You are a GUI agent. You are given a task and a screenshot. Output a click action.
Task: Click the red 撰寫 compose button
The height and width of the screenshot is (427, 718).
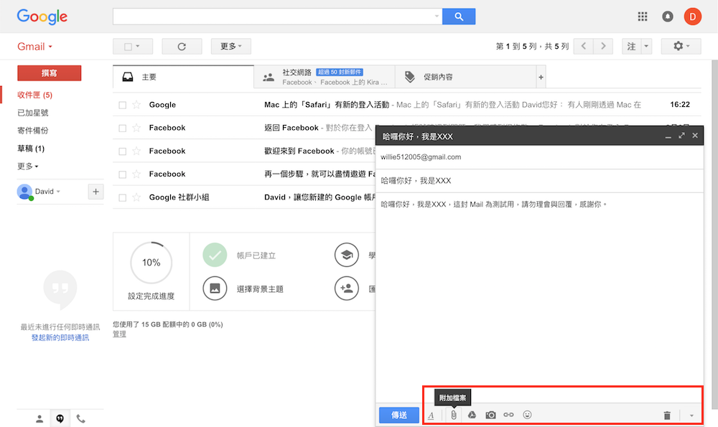pyautogui.click(x=50, y=73)
